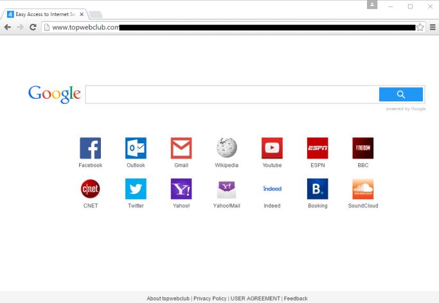Click the Google logo
This screenshot has width=439, height=303.
[x=55, y=94]
